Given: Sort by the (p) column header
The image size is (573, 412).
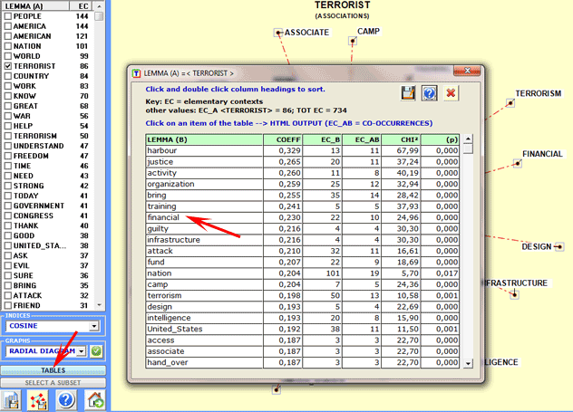Looking at the screenshot, I should (x=440, y=139).
